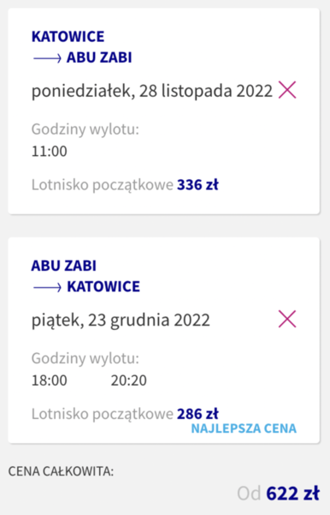This screenshot has height=515, width=330.
Task: Click Lotnisko początkowe in return card
Action: (103, 414)
